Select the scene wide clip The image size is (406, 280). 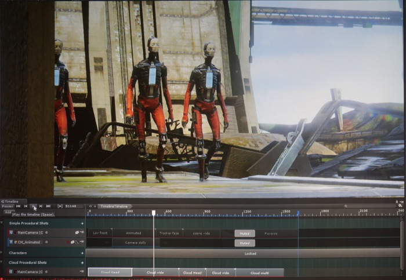pyautogui.click(x=201, y=233)
